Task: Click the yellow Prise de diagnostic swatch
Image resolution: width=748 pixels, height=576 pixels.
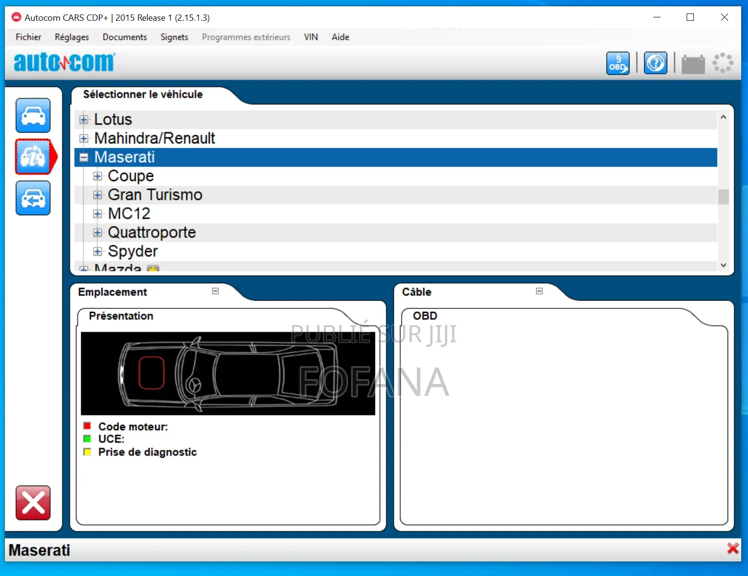Action: coord(87,452)
